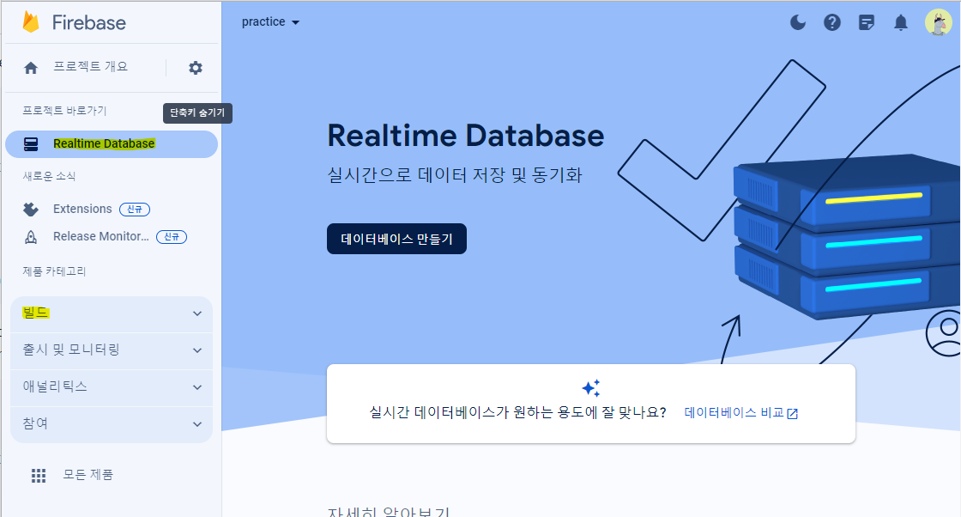Click the Realtime Database page heading
Viewport: 961px width, 517px height.
466,136
